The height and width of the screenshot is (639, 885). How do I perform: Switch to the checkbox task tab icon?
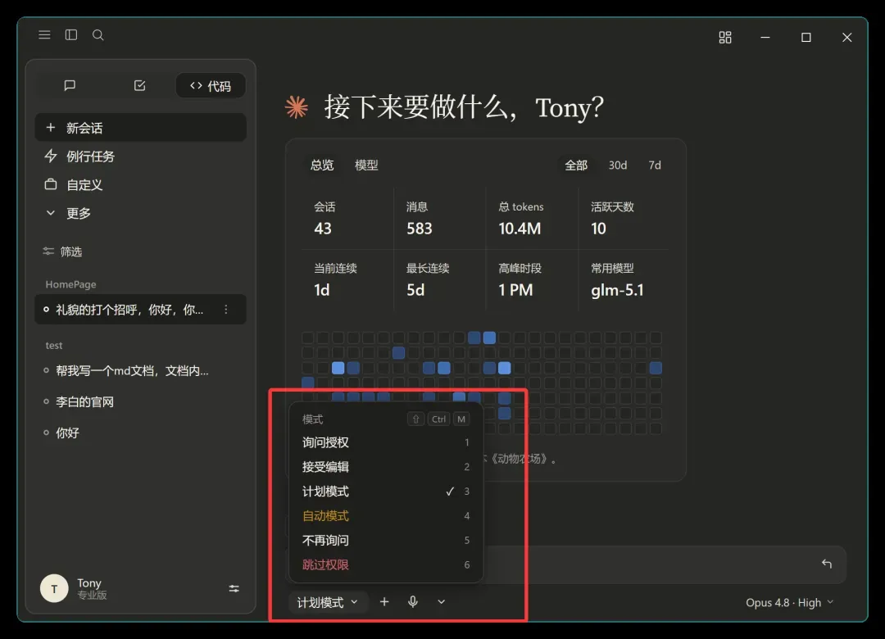(x=140, y=85)
